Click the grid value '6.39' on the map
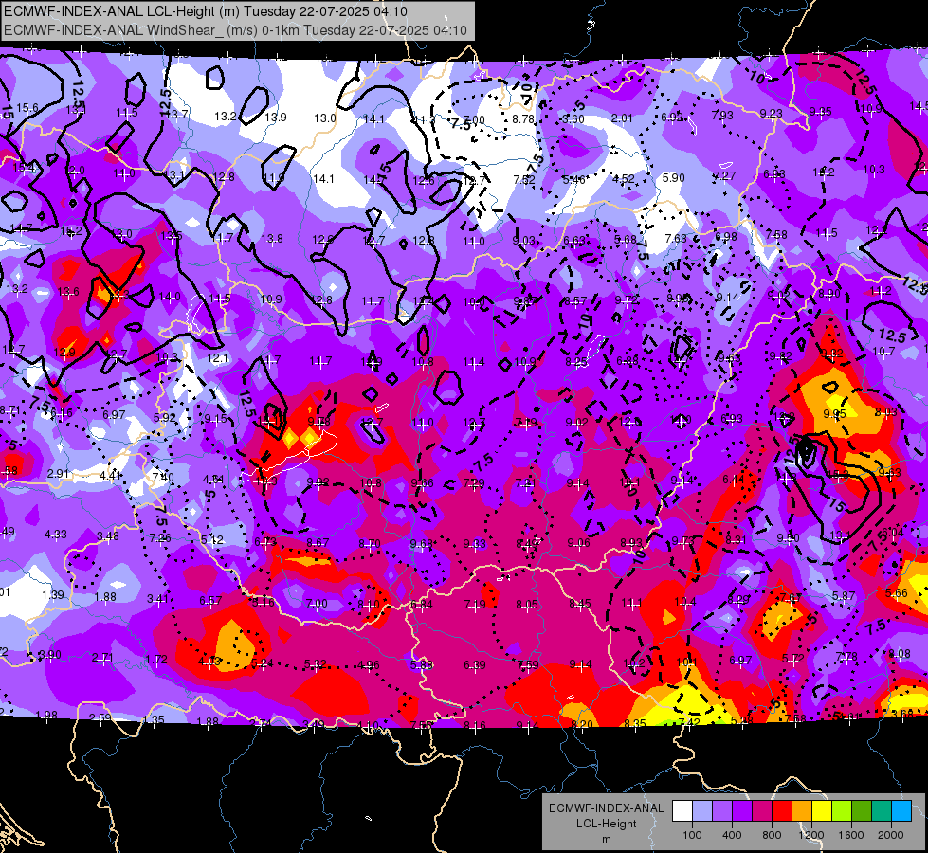This screenshot has width=928, height=853. [475, 665]
